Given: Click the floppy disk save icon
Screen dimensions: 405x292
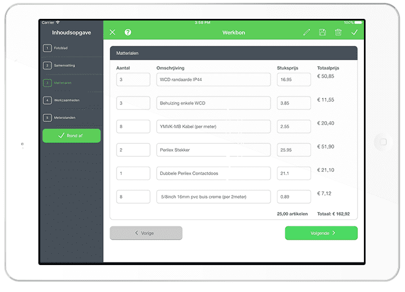Looking at the screenshot, I should pos(322,32).
